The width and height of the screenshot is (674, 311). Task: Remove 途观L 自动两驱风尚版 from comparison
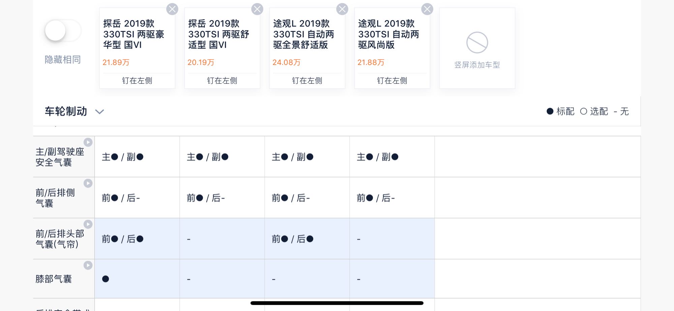click(427, 9)
